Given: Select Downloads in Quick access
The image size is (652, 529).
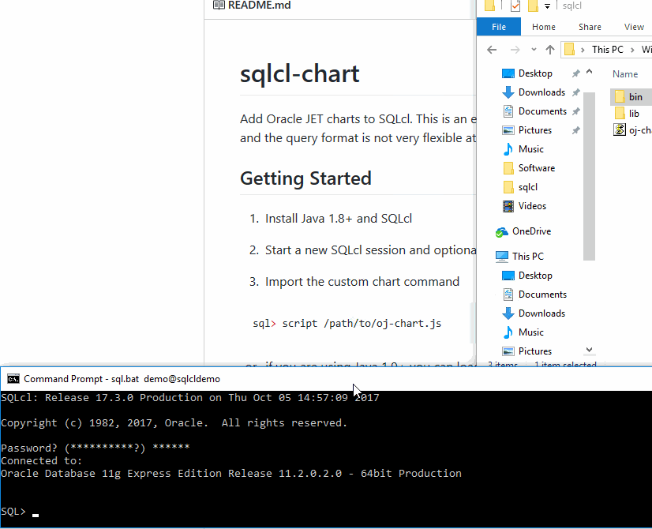Looking at the screenshot, I should tap(541, 92).
